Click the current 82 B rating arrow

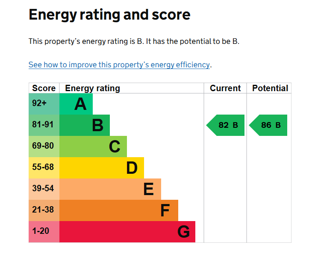[225, 125]
